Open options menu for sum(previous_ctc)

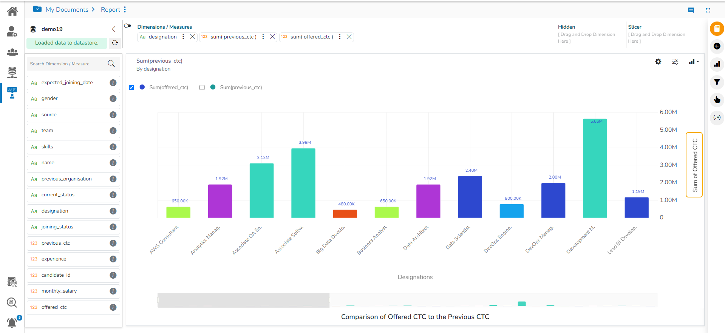(x=263, y=37)
